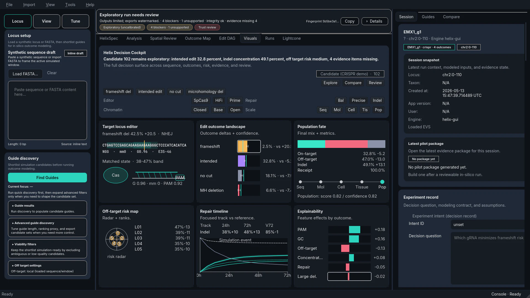Toggle the SpCas9 editor option
Image resolution: width=530 pixels, height=298 pixels.
pos(201,100)
